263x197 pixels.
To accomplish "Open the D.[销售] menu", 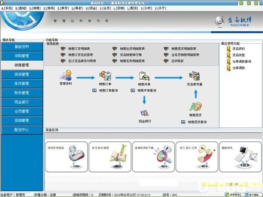I will (x=35, y=8).
